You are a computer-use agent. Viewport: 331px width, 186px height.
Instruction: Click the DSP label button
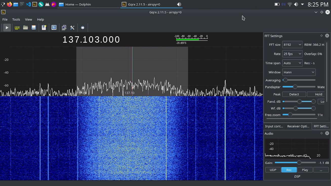297,176
